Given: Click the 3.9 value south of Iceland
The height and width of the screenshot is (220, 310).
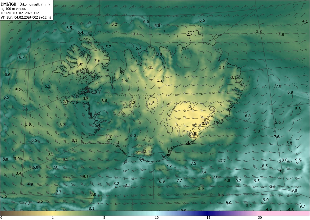Looking at the screenshot, I should click(201, 189).
